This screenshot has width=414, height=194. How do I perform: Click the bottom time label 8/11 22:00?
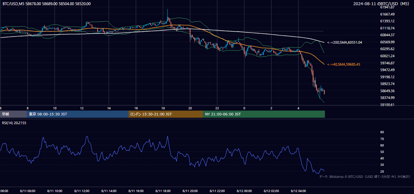coord(217,191)
